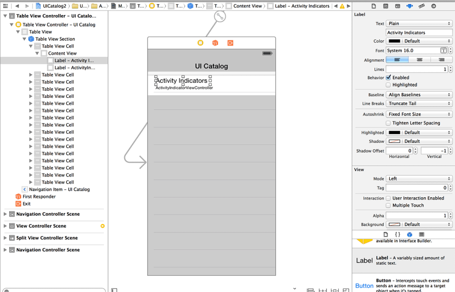Disable the Enabled behavior checkbox

tap(389, 77)
